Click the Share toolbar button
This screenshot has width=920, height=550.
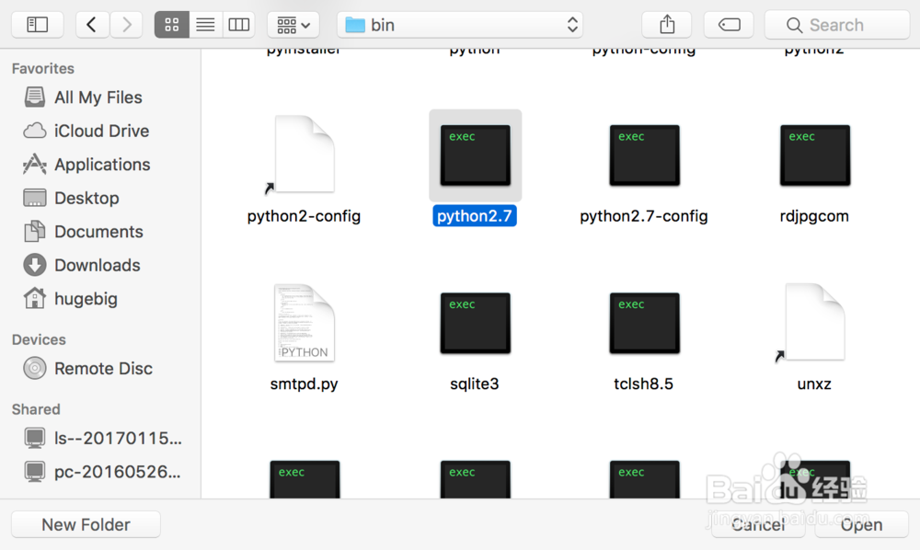tap(667, 25)
